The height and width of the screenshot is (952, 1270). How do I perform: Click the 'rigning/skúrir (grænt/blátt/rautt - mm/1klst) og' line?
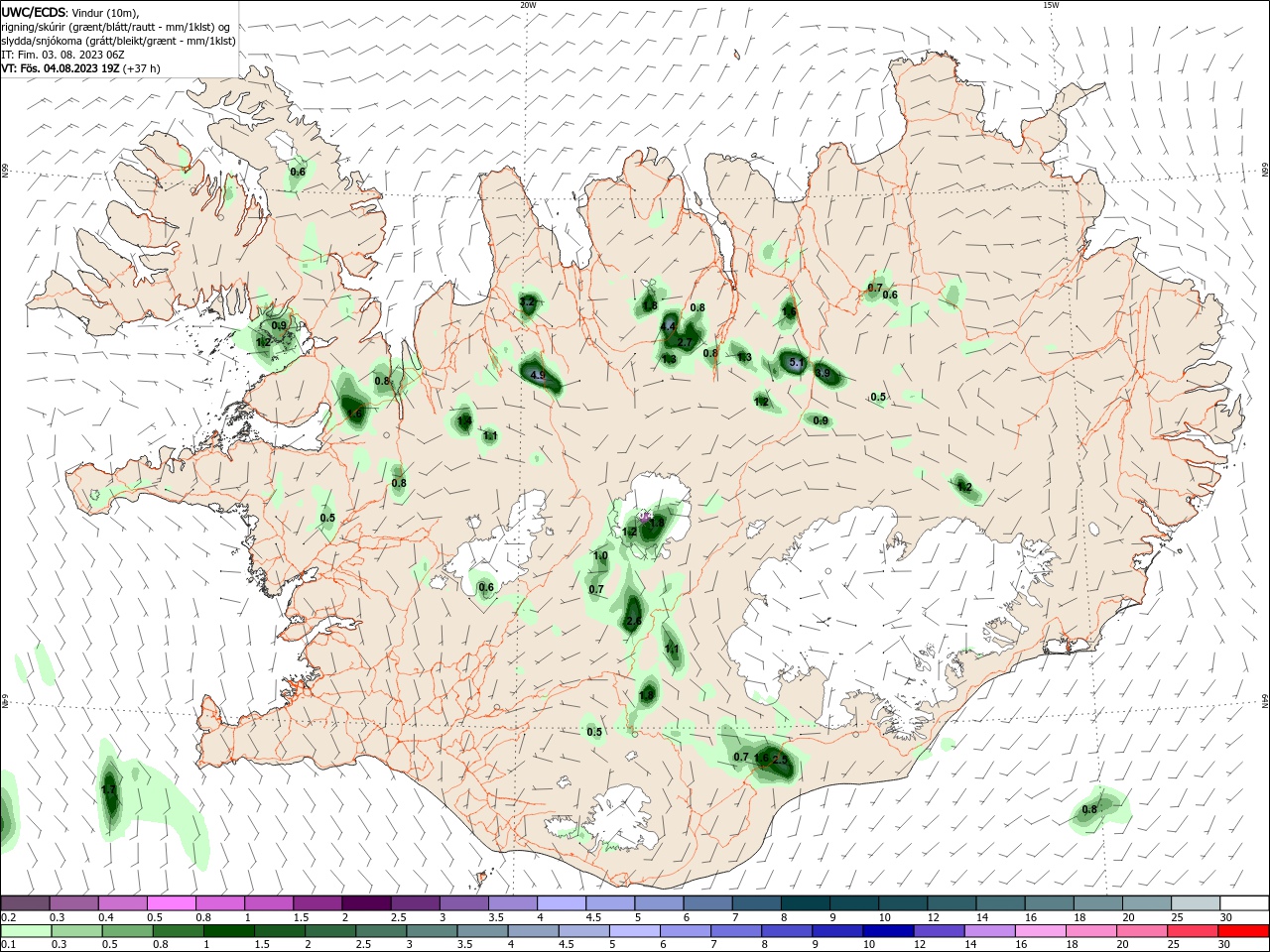[115, 27]
